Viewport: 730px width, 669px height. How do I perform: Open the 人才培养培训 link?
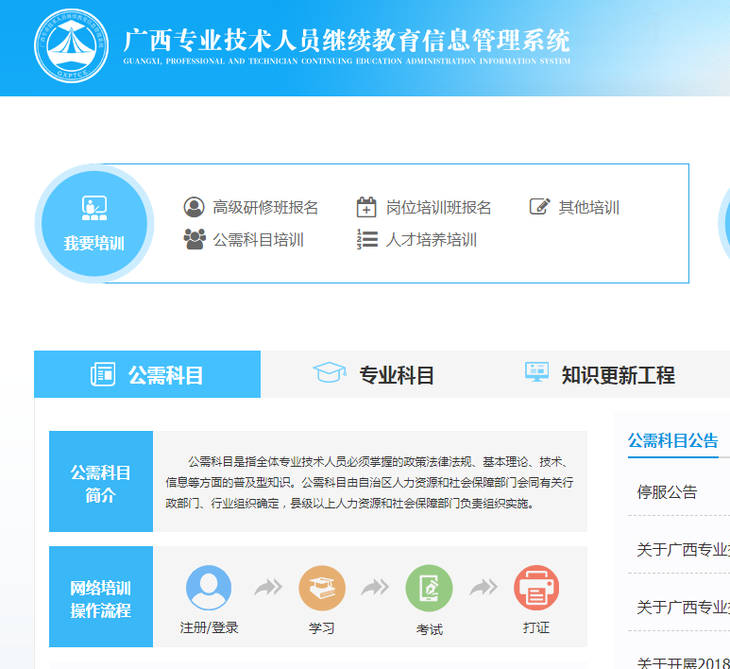(432, 240)
